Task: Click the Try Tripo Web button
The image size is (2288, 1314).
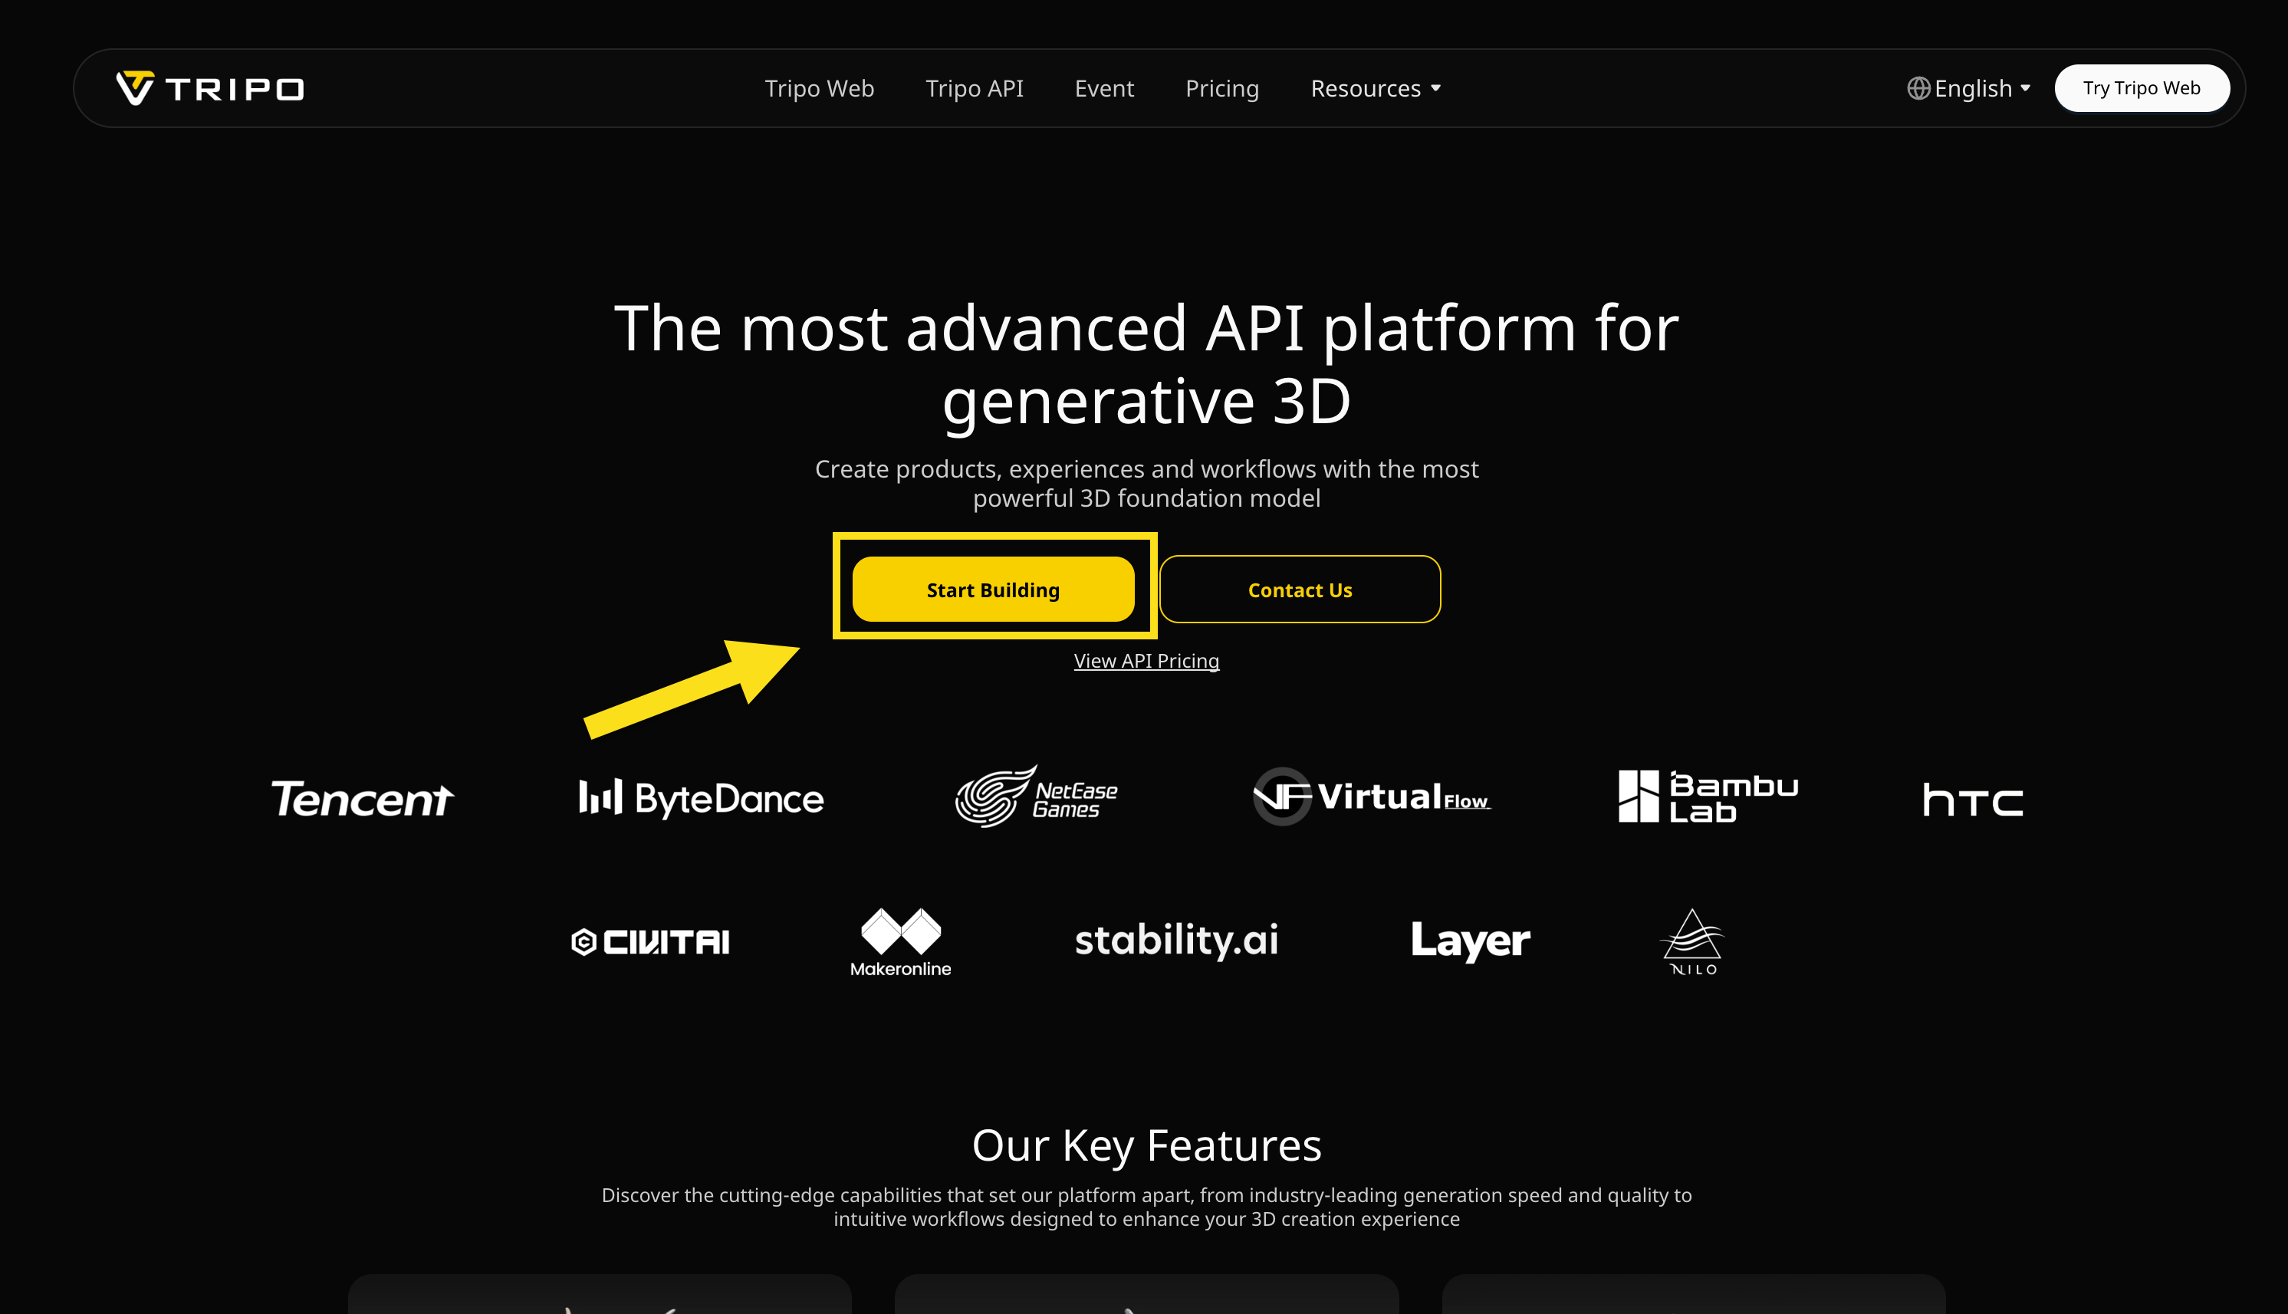Action: click(2141, 88)
